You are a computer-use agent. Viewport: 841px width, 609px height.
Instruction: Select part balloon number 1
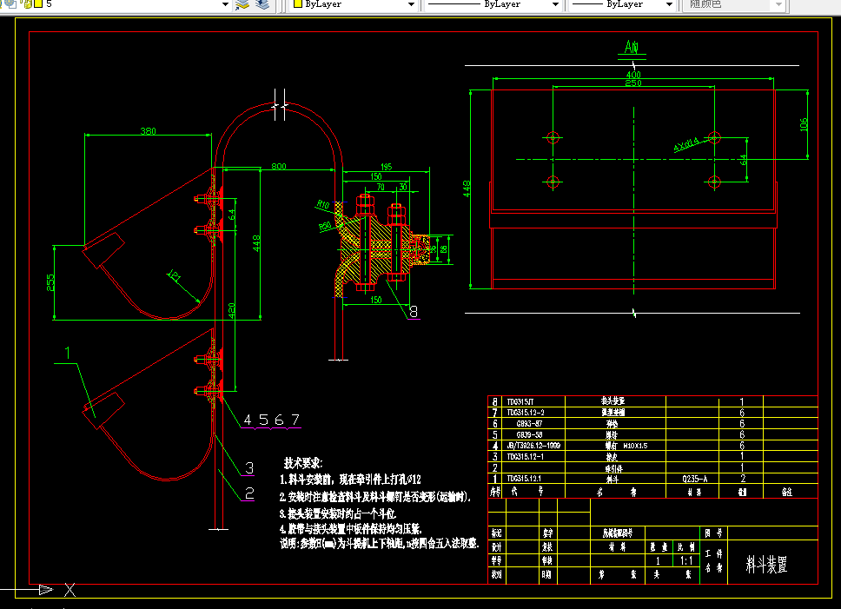pos(67,353)
